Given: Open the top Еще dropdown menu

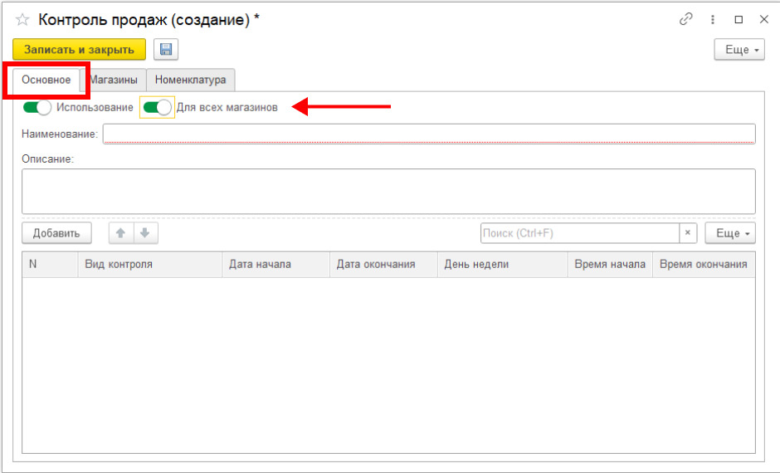Looking at the screenshot, I should coord(739,50).
